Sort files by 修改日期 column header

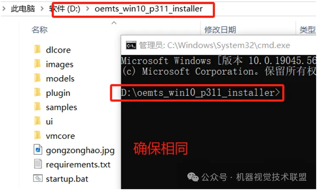coord(220,30)
